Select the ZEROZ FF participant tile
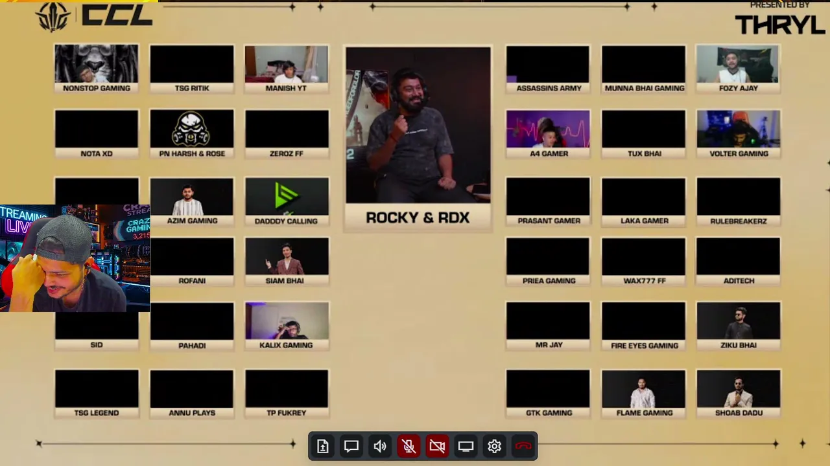 pos(287,134)
